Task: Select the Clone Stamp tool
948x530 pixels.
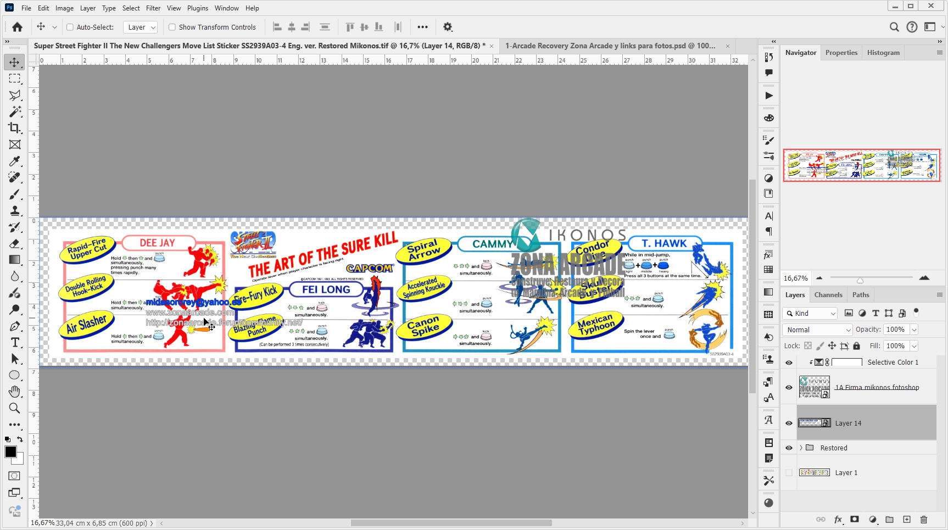Action: click(15, 210)
